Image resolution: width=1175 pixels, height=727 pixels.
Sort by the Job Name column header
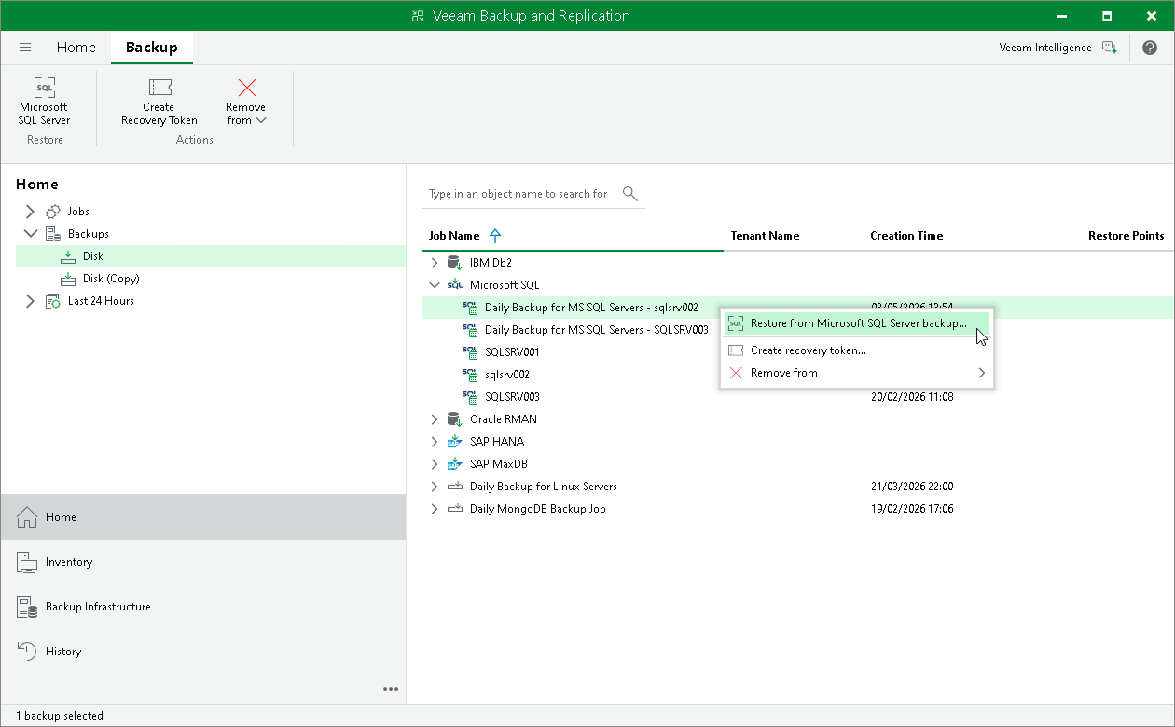coord(454,236)
